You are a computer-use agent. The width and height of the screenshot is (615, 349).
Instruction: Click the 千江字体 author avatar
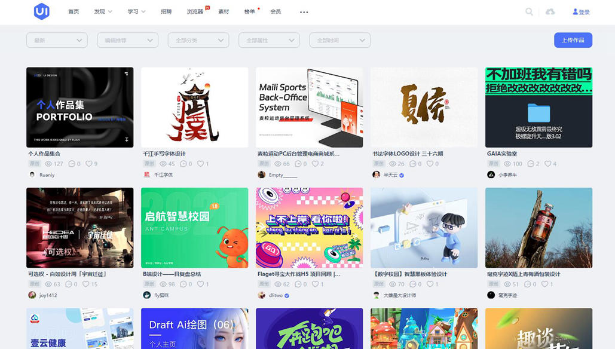(x=146, y=175)
